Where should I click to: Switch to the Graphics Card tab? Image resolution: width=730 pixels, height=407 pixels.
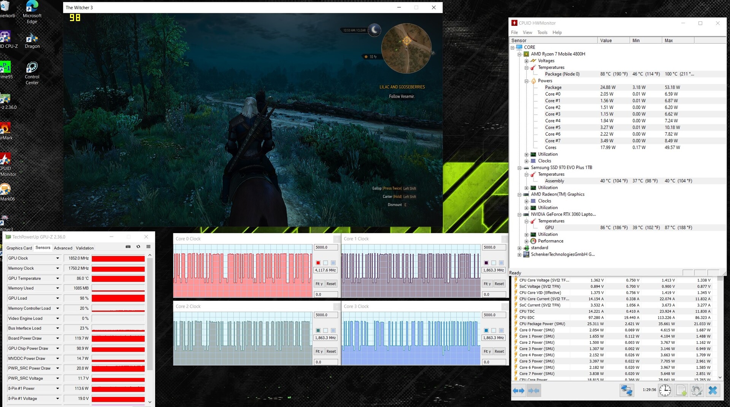pyautogui.click(x=19, y=248)
